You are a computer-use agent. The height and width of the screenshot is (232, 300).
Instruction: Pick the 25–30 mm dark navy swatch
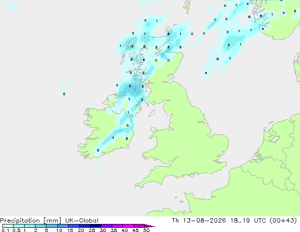pyautogui.click(x=95, y=226)
